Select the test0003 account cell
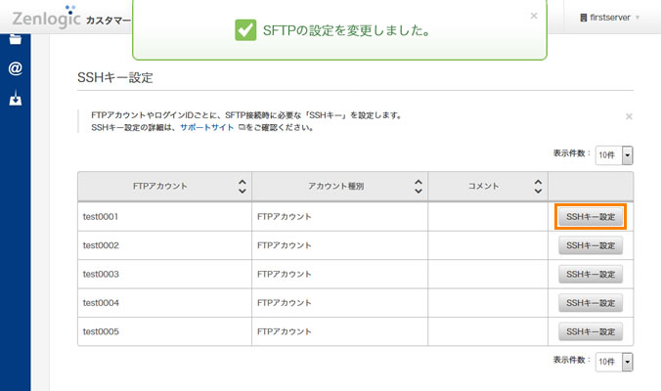Image resolution: width=661 pixels, height=391 pixels. click(164, 274)
